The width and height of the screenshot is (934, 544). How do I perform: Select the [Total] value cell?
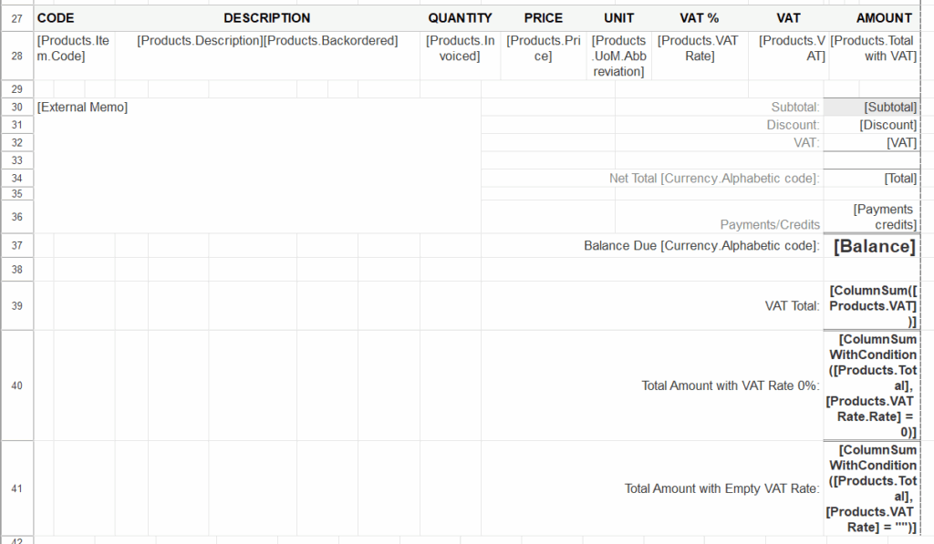tap(871, 179)
